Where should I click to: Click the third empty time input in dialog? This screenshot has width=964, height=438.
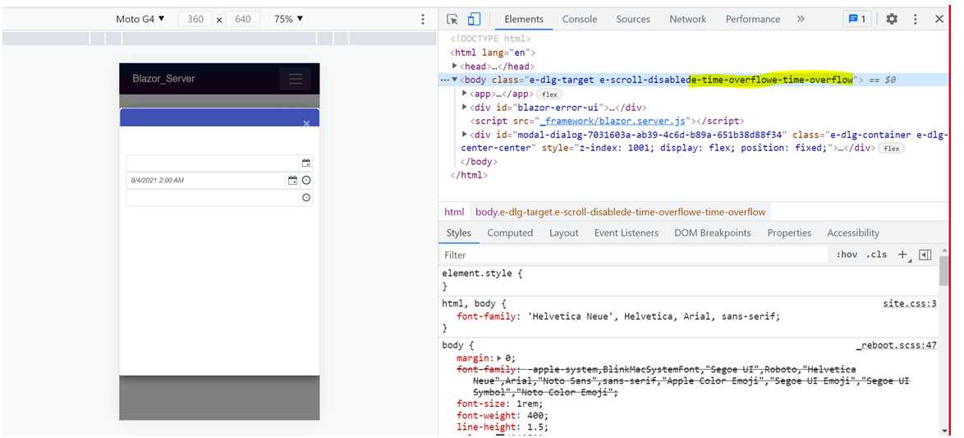(x=212, y=197)
